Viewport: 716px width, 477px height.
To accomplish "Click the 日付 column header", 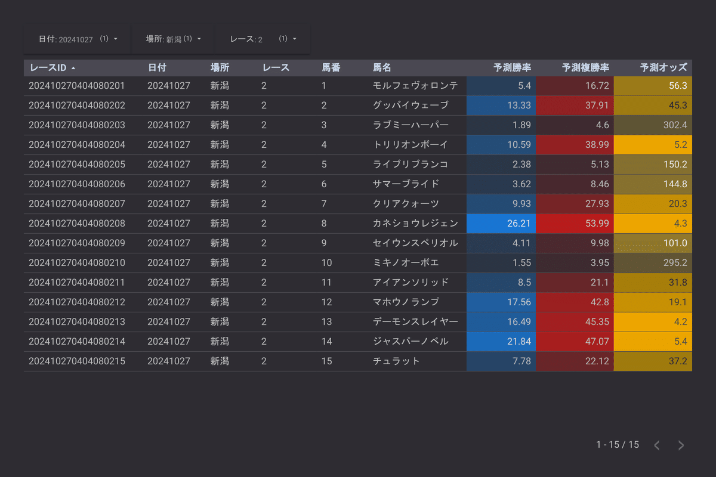I will [x=157, y=67].
